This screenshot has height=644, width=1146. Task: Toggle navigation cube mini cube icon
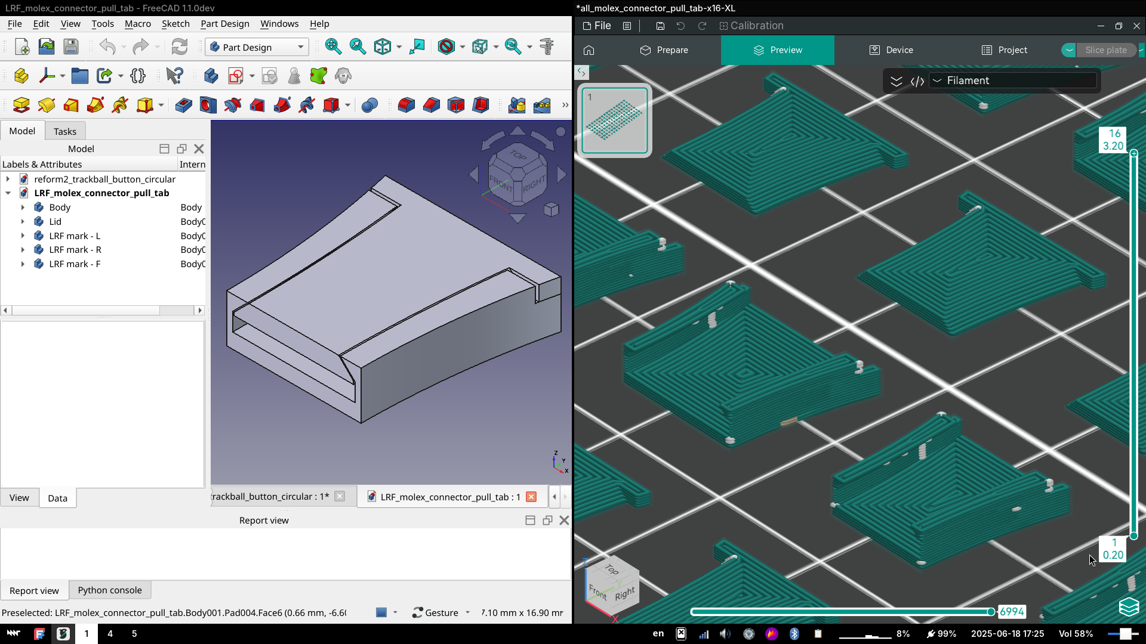click(551, 209)
